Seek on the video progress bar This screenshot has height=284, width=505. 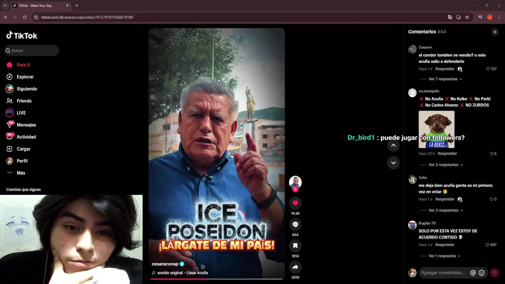point(217,279)
